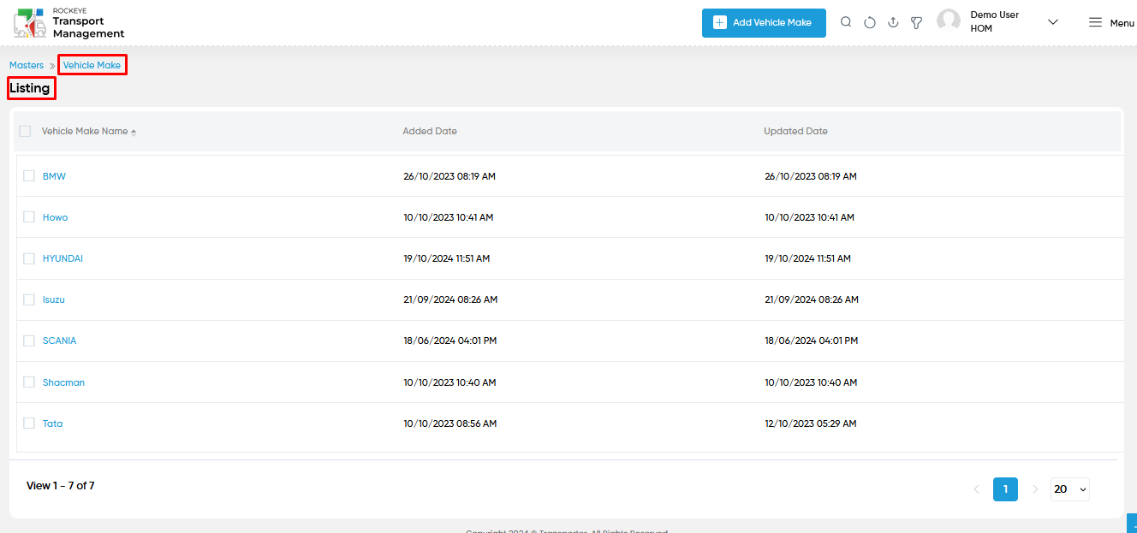The image size is (1137, 533).
Task: Click the Added Date column header
Action: click(x=430, y=131)
